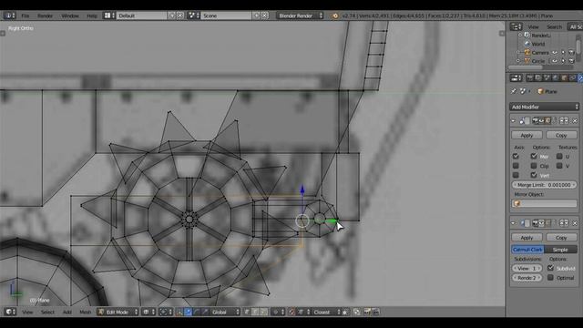This screenshot has width=583, height=328.
Task: Open the Global orientation dropdown
Action: 225,312
